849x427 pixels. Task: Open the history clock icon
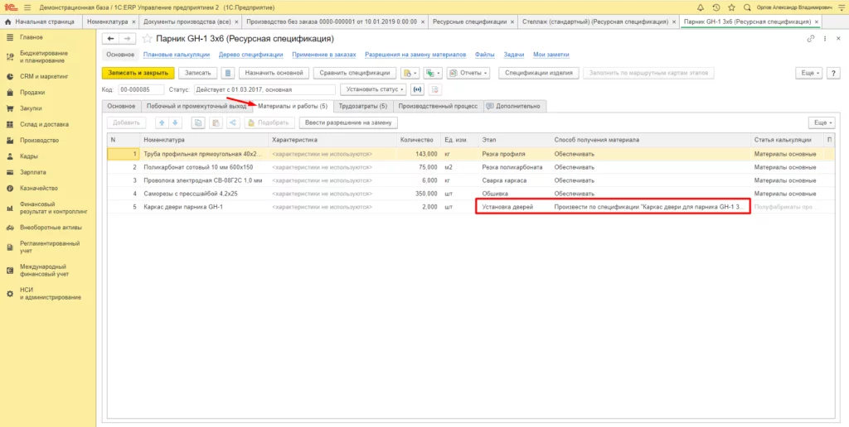click(716, 7)
